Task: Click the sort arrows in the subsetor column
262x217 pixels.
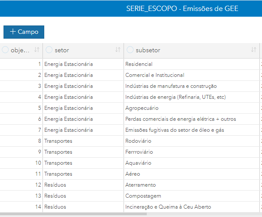Action: click(x=254, y=50)
